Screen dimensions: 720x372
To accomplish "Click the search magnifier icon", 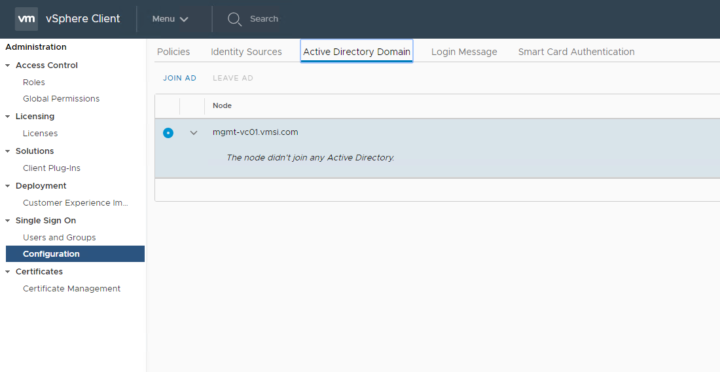I will (234, 19).
